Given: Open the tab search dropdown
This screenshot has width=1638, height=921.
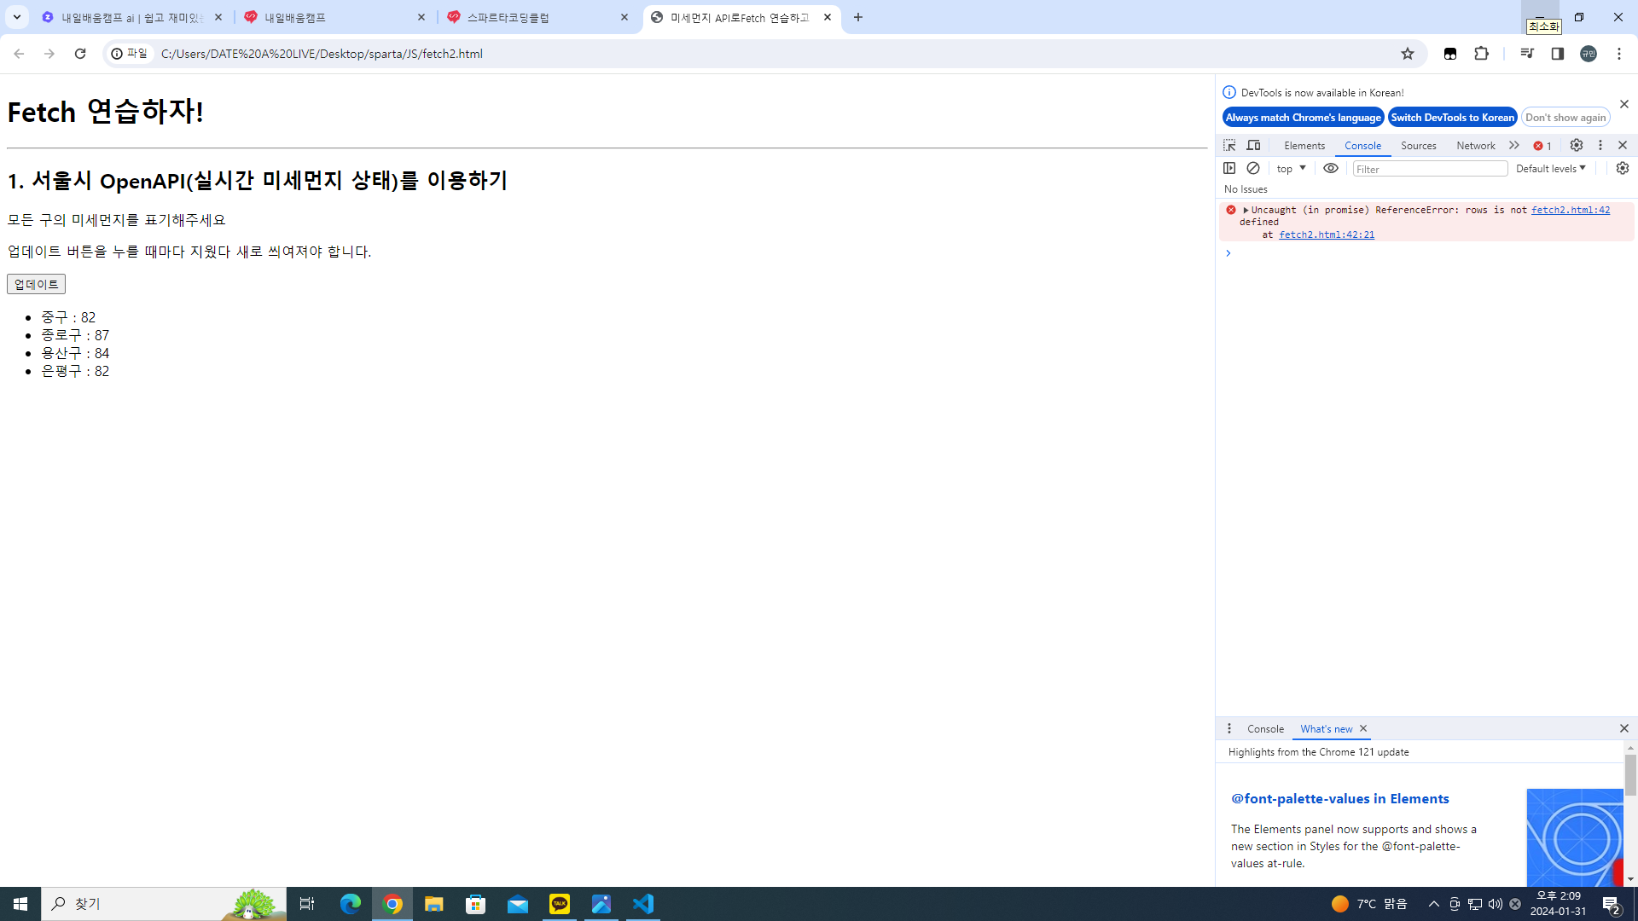Looking at the screenshot, I should pos(17,17).
